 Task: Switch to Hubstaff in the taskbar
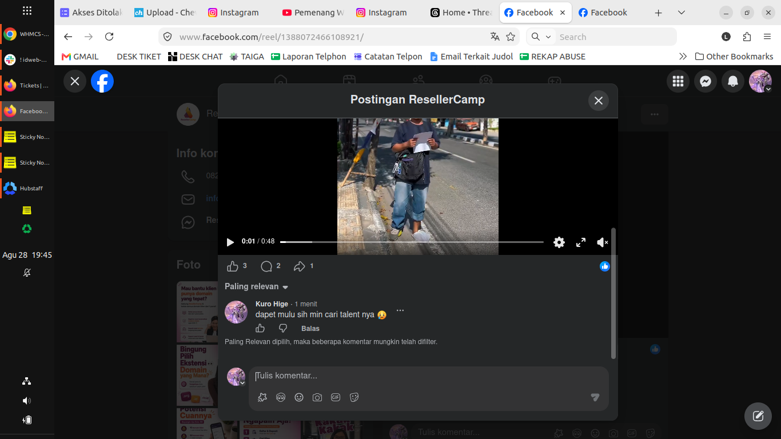27,188
